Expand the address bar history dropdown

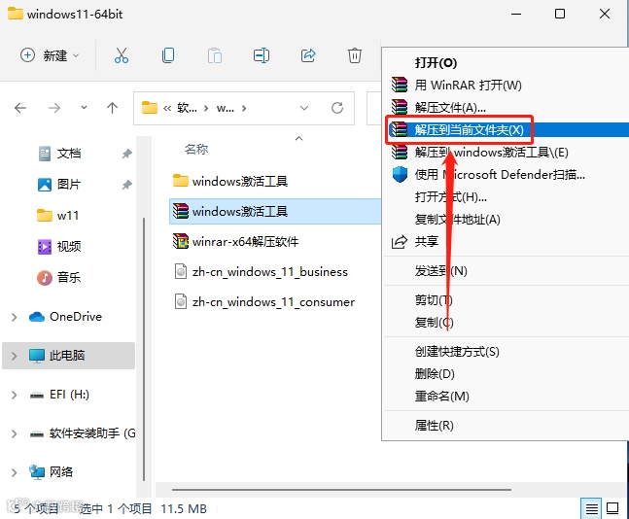(x=304, y=108)
